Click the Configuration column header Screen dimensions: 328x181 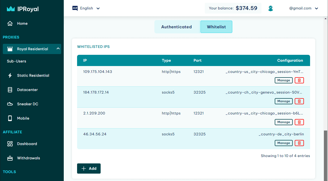(x=290, y=60)
